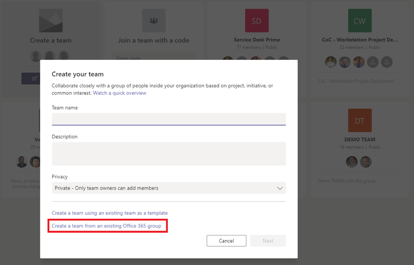Create team using existing team as template
The image size is (414, 265).
(110, 213)
